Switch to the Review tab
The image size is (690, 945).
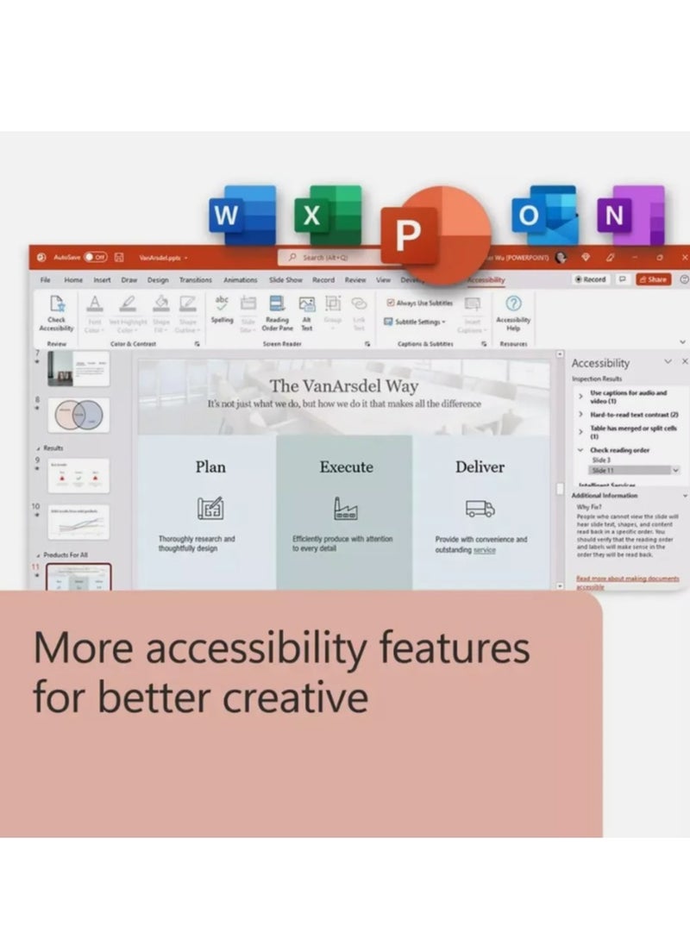pyautogui.click(x=355, y=279)
